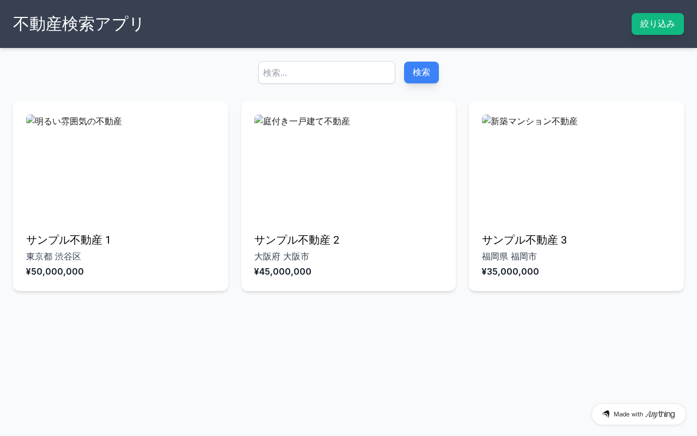
Task: Click the ¥35,000,000 price label
Action: pos(510,271)
